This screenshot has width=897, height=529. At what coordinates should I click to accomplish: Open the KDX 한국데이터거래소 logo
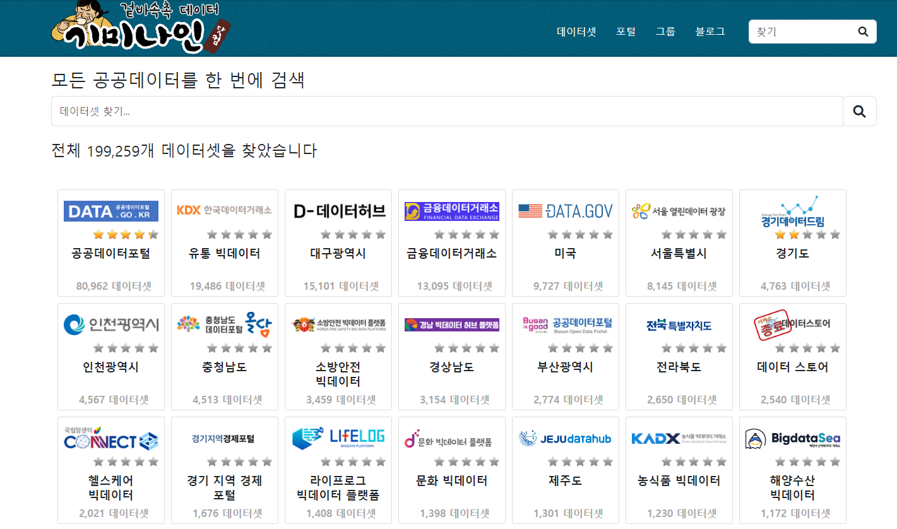pyautogui.click(x=225, y=210)
